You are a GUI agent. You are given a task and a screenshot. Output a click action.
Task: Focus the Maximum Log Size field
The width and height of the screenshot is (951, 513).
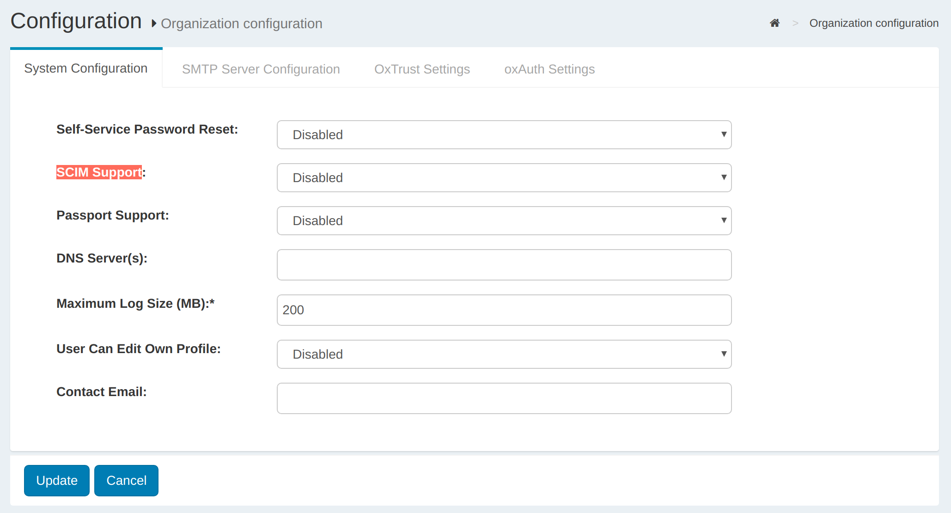[x=504, y=310]
